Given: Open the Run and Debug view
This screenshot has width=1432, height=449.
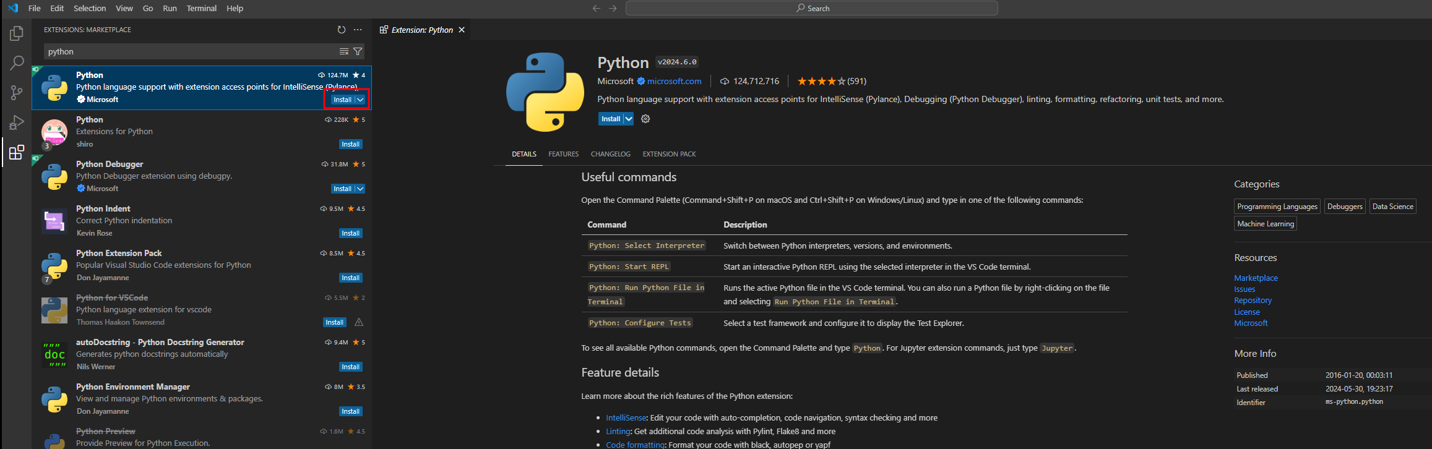Looking at the screenshot, I should (17, 122).
